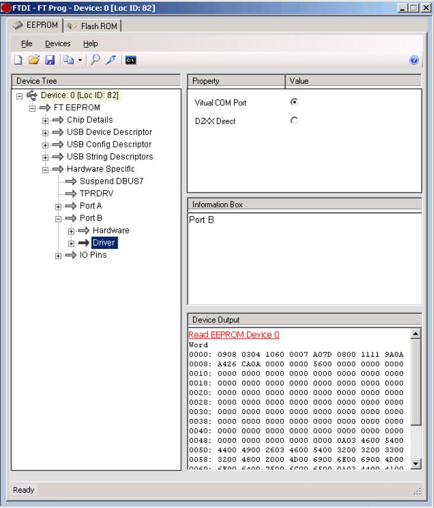Expand the Driver node under Port B
434x508 pixels.
(x=71, y=244)
